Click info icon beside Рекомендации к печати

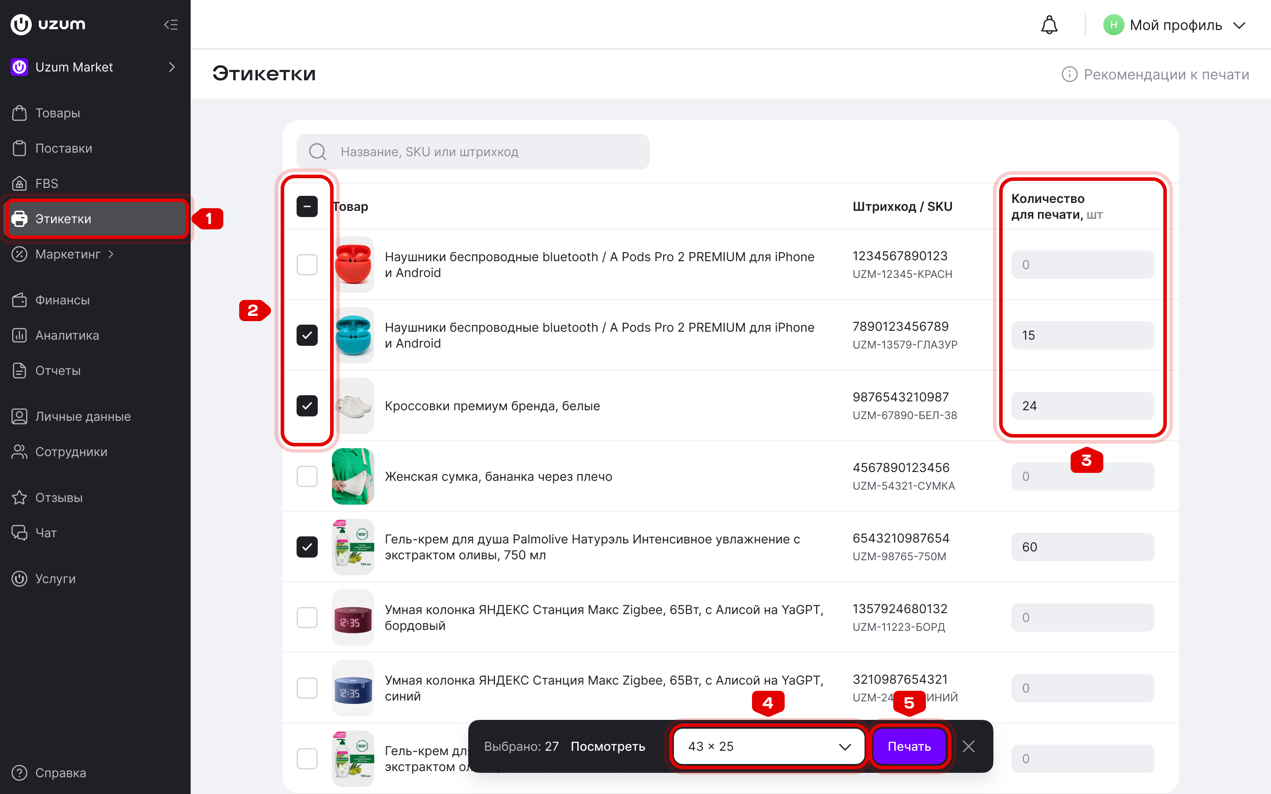click(x=1069, y=75)
